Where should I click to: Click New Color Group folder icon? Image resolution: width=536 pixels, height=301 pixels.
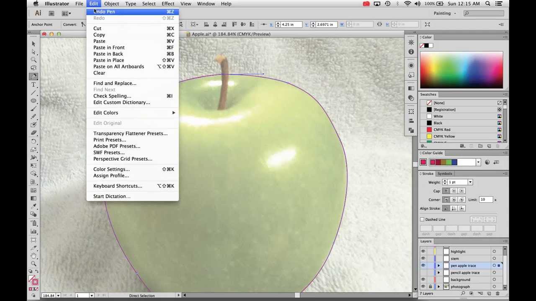pos(480,146)
